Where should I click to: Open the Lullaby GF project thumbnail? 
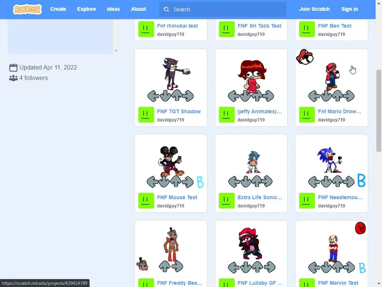pos(251,248)
